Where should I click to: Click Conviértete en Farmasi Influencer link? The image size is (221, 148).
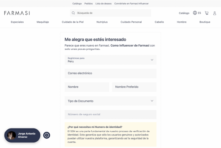pos(132,3)
